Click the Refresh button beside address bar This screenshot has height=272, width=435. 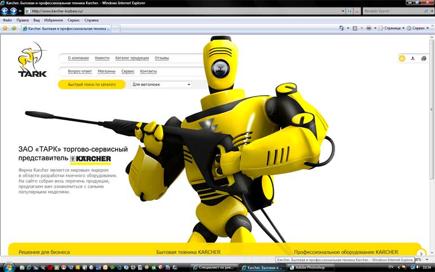pyautogui.click(x=350, y=11)
